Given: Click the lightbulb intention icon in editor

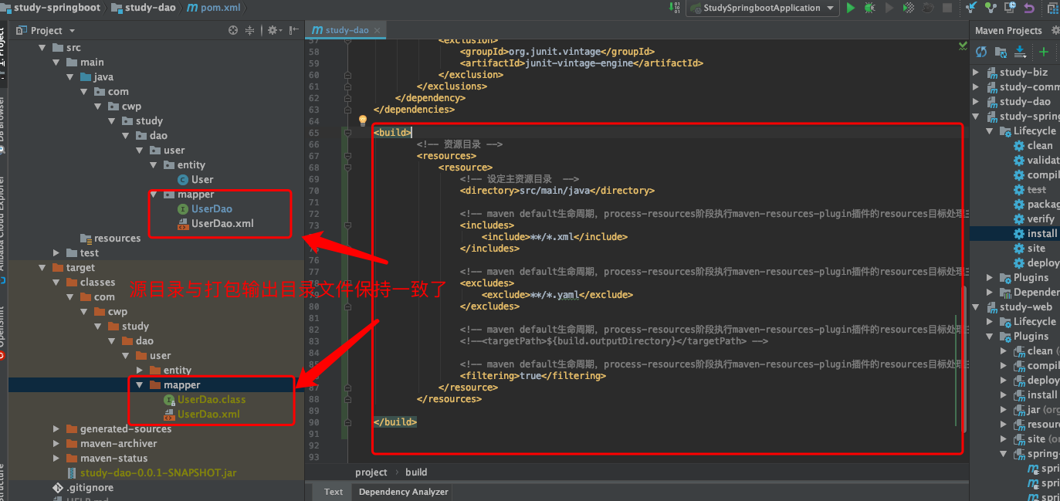Looking at the screenshot, I should coord(363,120).
